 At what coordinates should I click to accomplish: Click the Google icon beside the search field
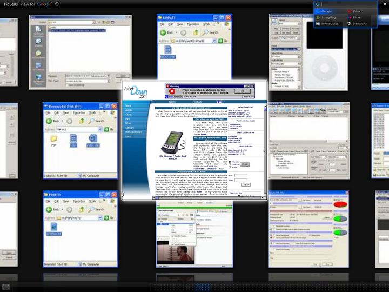[318, 4]
